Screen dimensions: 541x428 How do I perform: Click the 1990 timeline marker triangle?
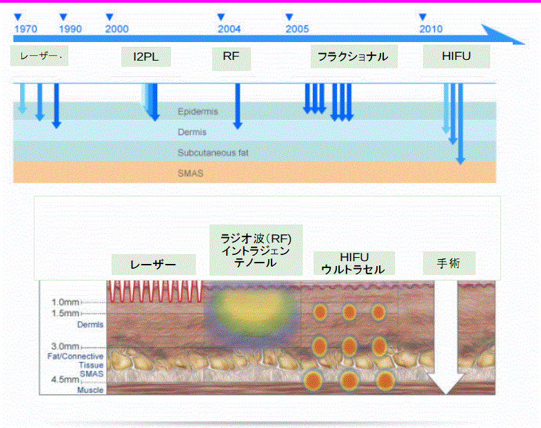[x=63, y=17]
